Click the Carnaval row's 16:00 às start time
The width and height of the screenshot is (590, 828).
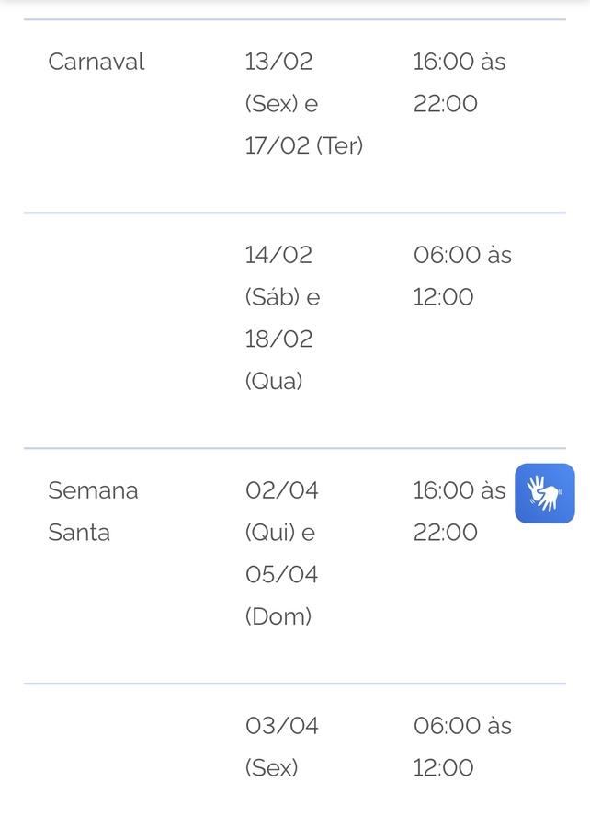click(459, 62)
